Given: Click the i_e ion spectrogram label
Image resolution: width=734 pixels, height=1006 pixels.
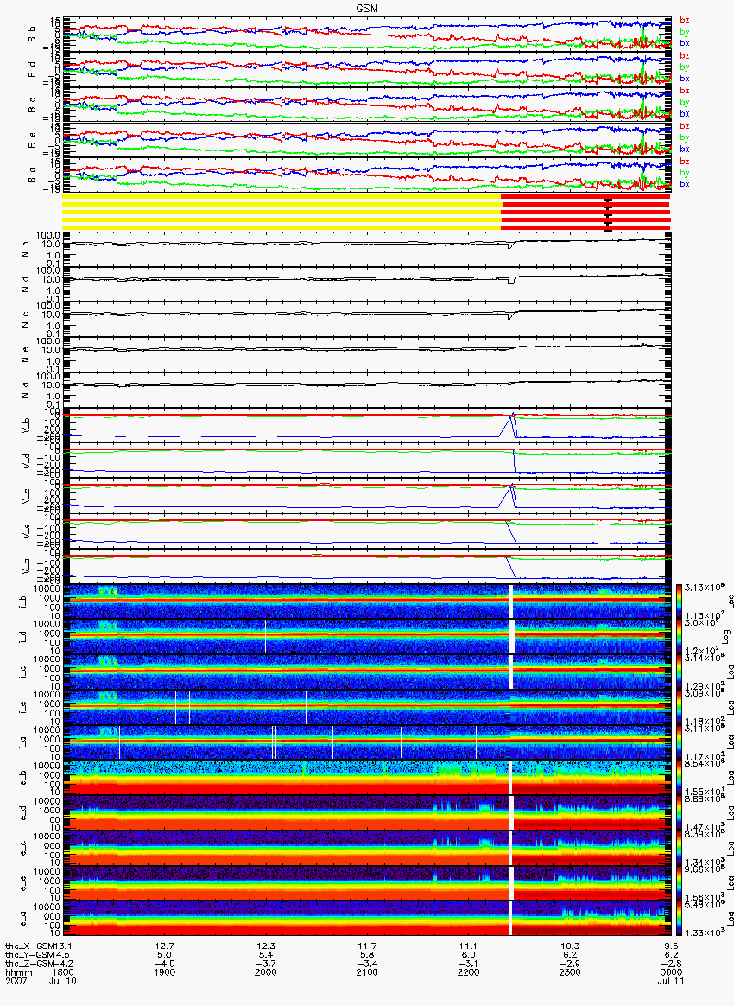Looking at the screenshot, I should (22, 709).
